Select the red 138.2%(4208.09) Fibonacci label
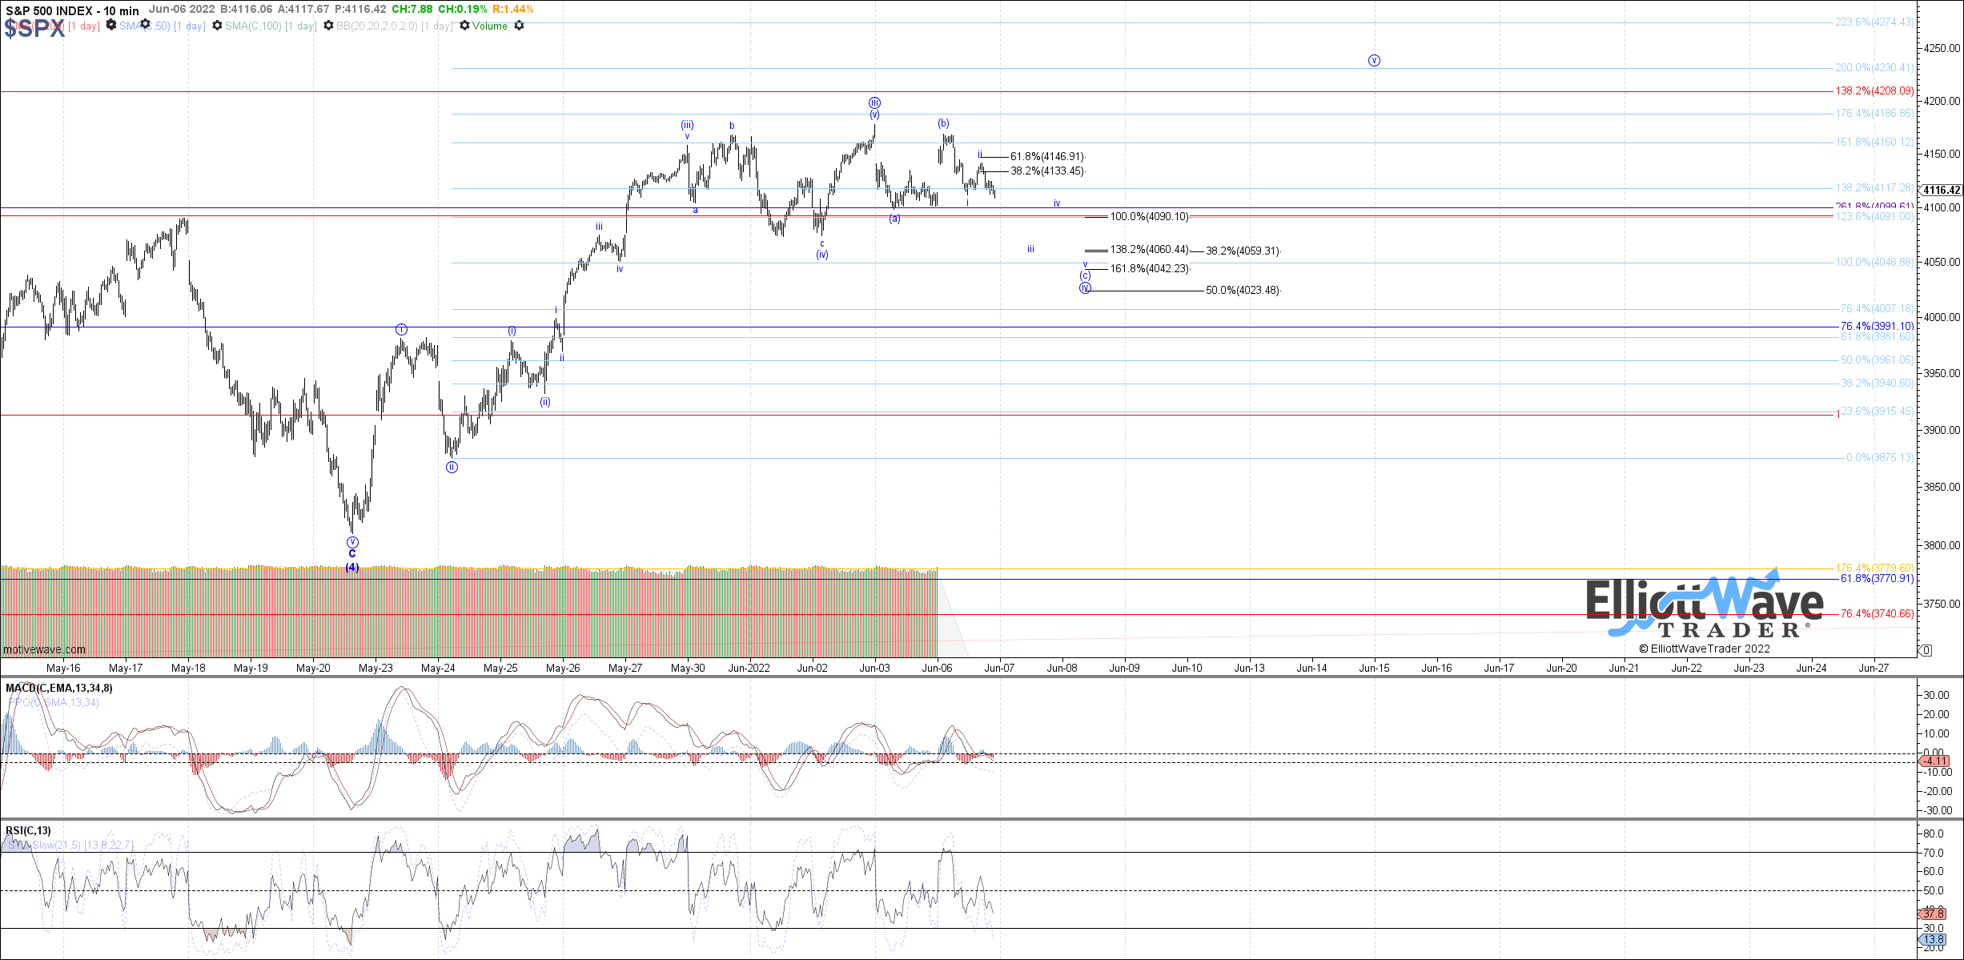Image resolution: width=1964 pixels, height=960 pixels. [x=1874, y=91]
